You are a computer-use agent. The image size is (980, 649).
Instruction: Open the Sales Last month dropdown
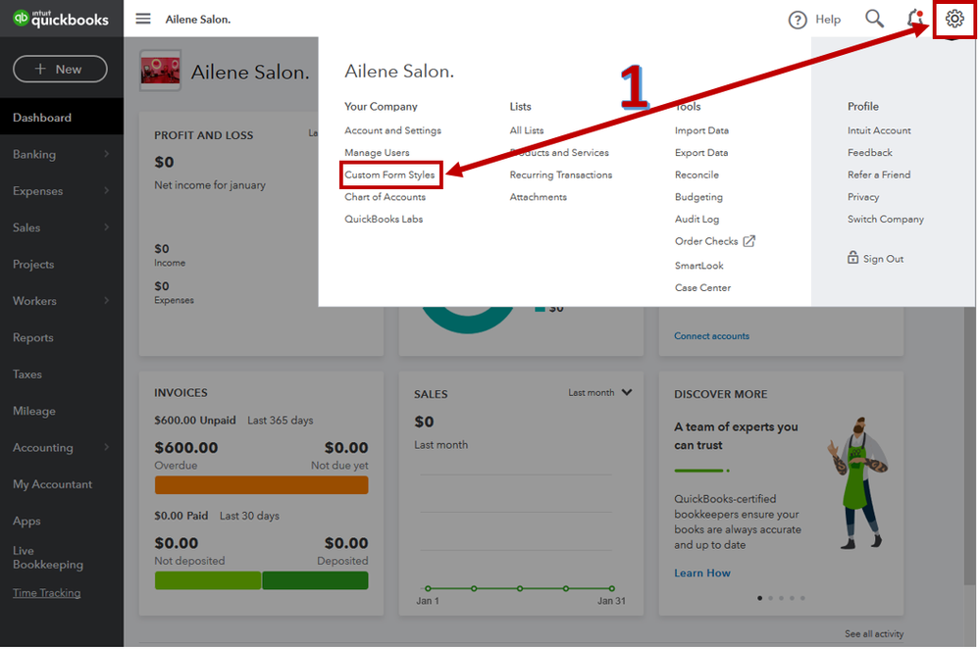coord(602,393)
